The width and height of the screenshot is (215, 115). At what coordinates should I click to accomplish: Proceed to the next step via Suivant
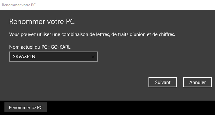163,82
